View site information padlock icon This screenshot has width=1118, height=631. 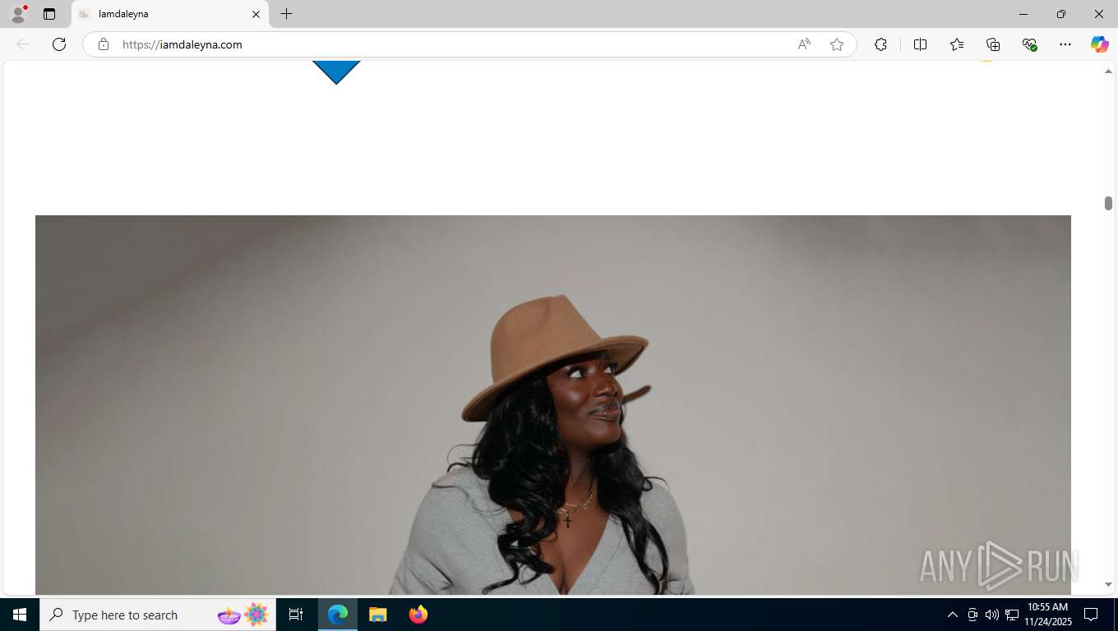pyautogui.click(x=104, y=44)
